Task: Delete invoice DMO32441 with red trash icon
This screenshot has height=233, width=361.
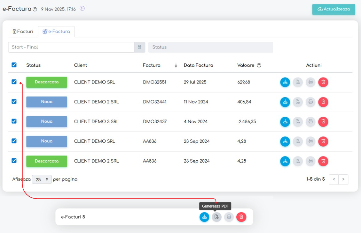Action: tap(323, 102)
